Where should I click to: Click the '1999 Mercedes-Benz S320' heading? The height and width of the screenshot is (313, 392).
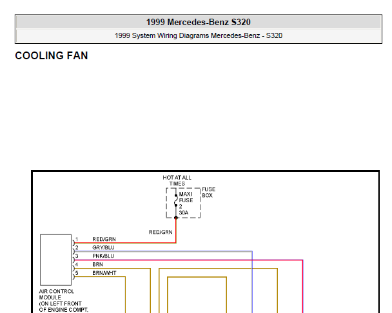tap(198, 22)
